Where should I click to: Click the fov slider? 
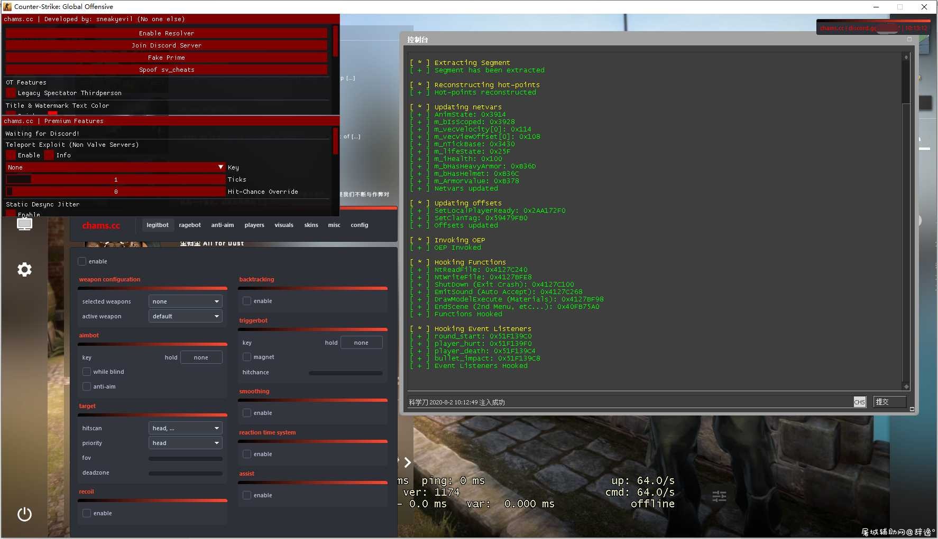(185, 458)
